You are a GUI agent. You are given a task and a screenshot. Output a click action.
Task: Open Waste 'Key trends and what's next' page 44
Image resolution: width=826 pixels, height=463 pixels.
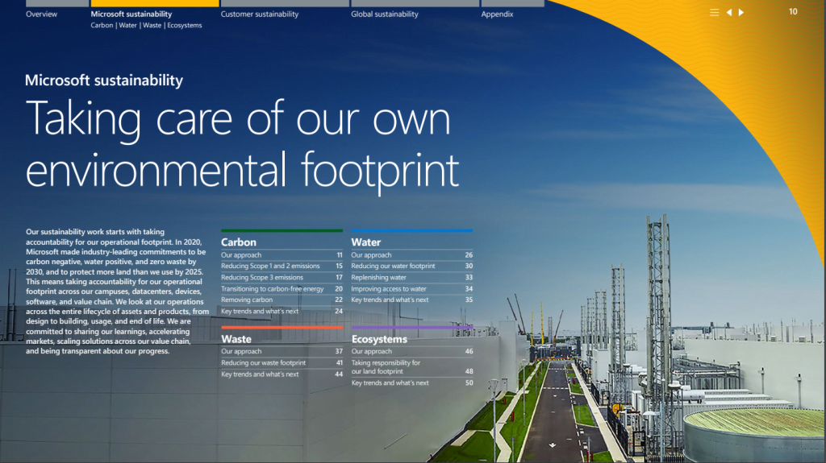tap(282, 374)
